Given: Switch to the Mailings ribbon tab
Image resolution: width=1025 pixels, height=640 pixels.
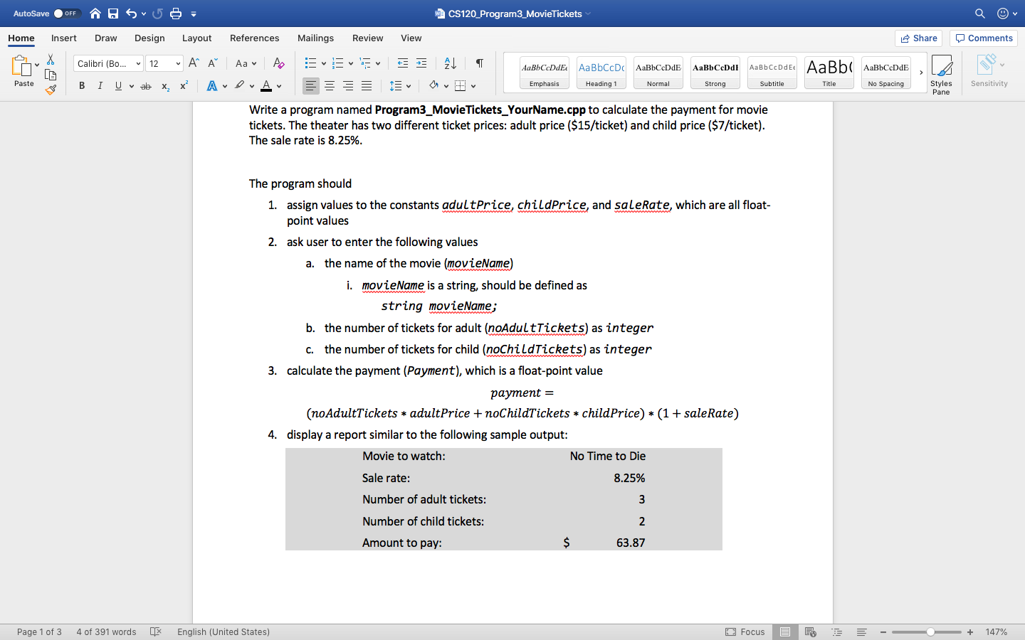Looking at the screenshot, I should click(315, 38).
